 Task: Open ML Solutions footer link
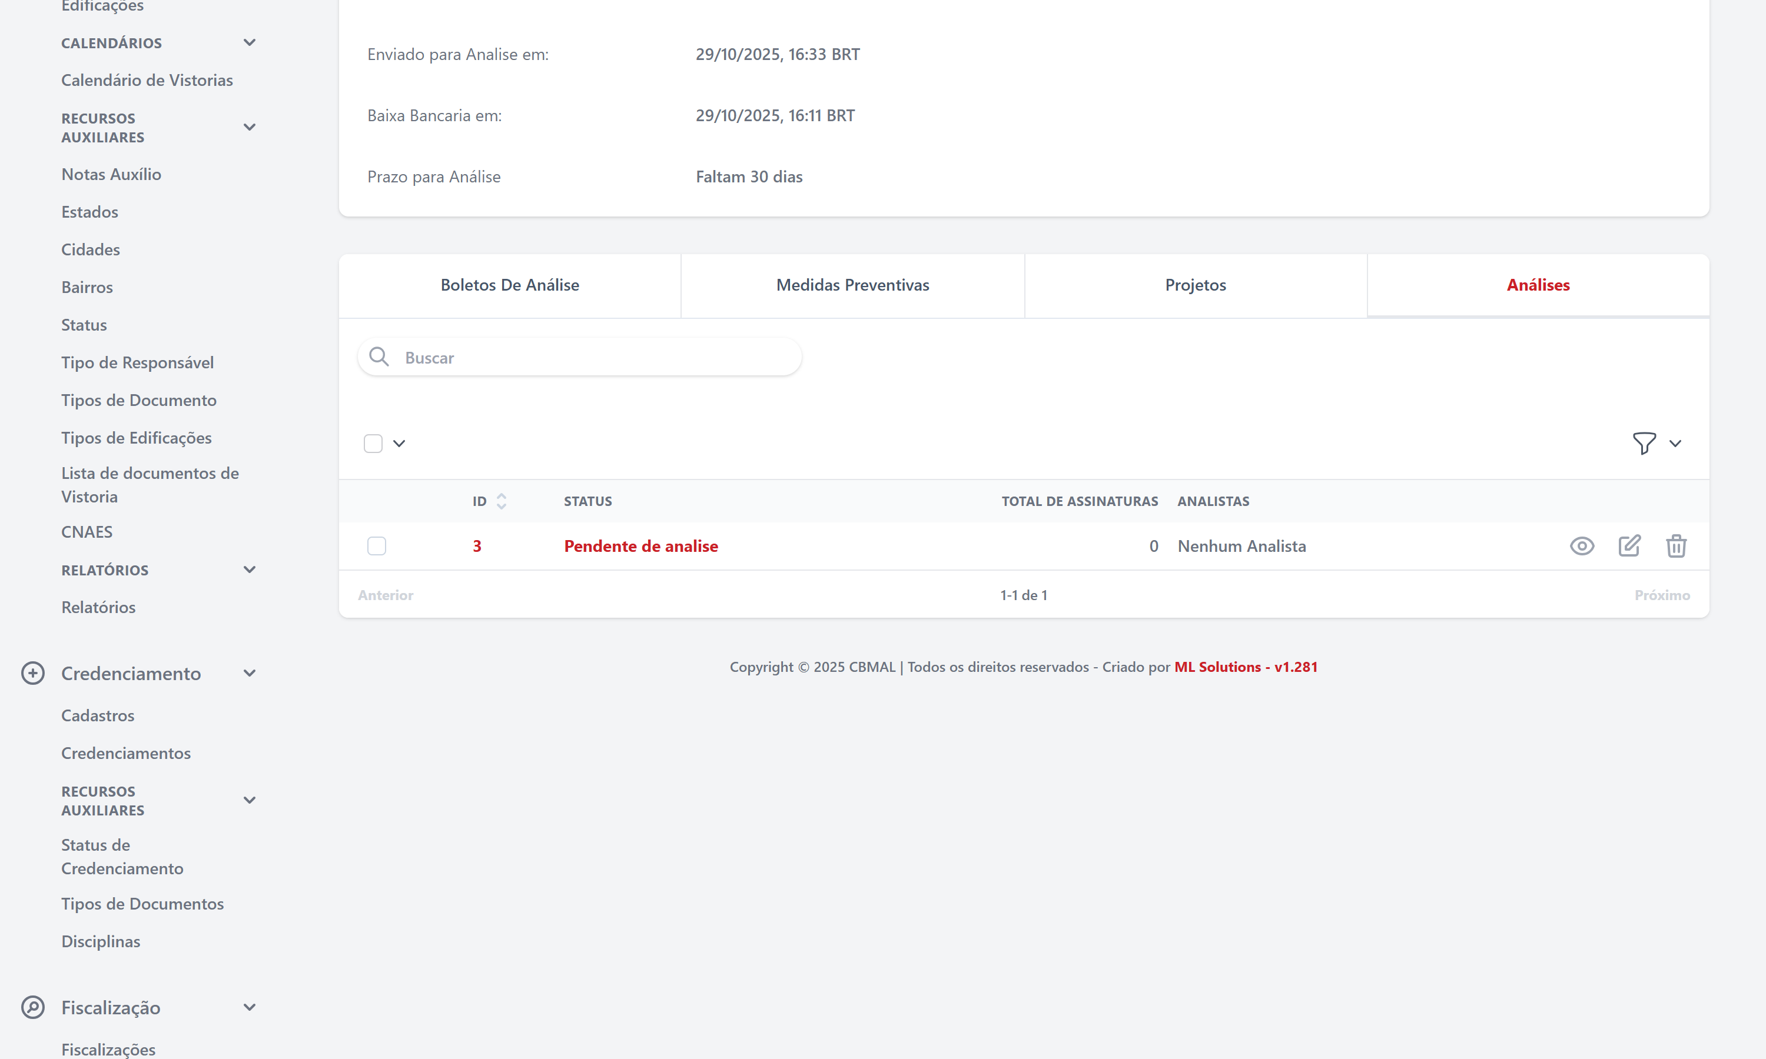click(1245, 667)
